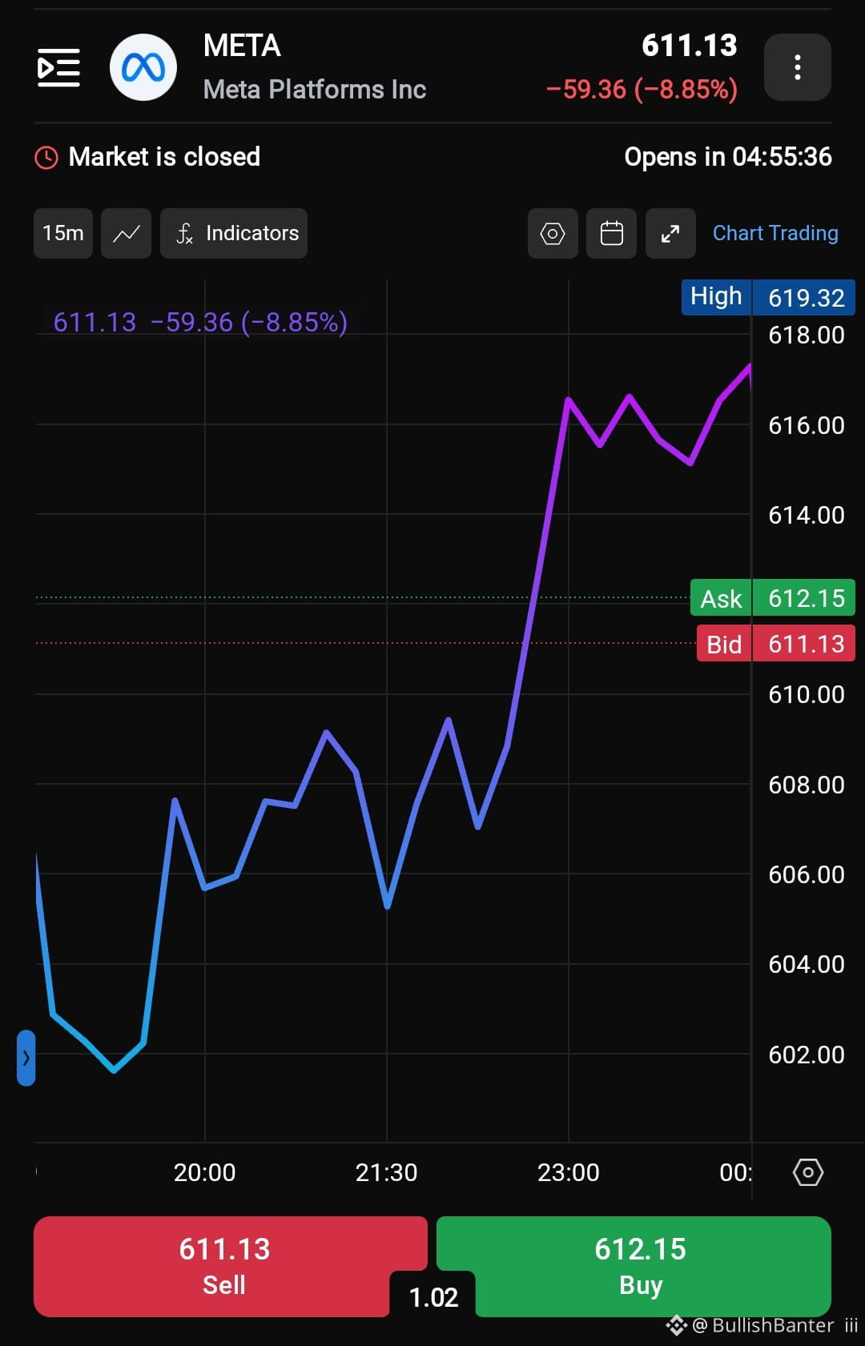Viewport: 865px width, 1346px height.
Task: Expand the blue side panel arrow handle
Action: point(26,1058)
